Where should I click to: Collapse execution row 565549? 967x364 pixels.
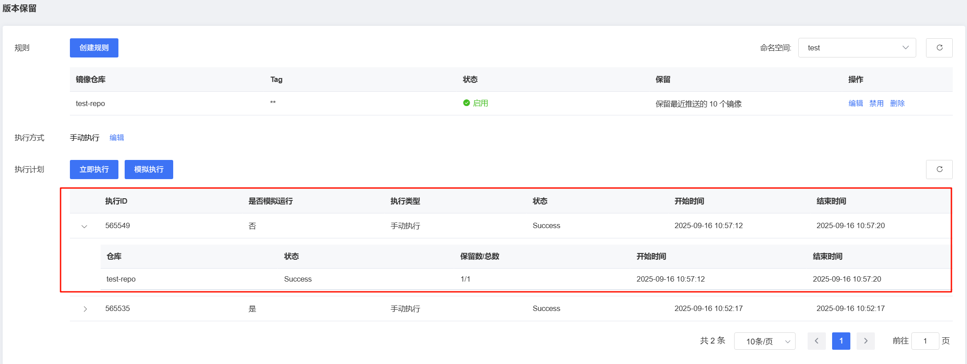[84, 226]
